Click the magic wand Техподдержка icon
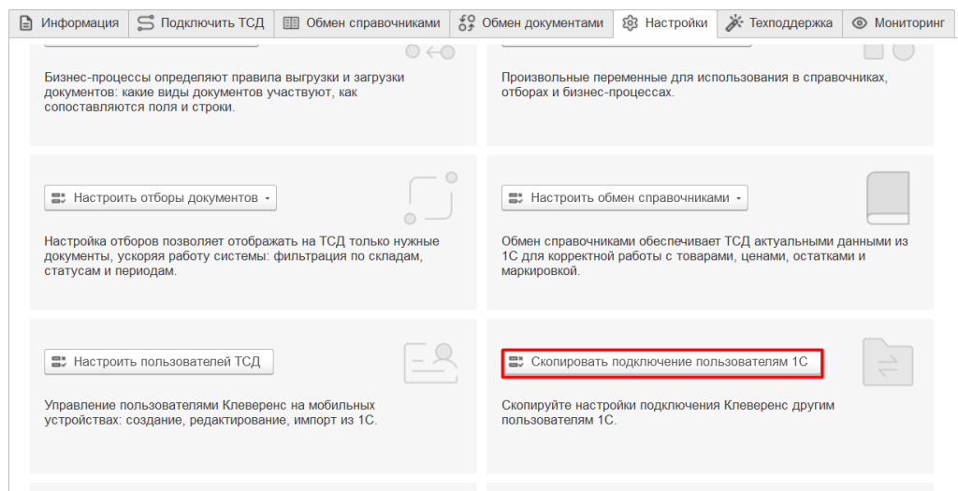The height and width of the screenshot is (491, 958). [x=734, y=23]
